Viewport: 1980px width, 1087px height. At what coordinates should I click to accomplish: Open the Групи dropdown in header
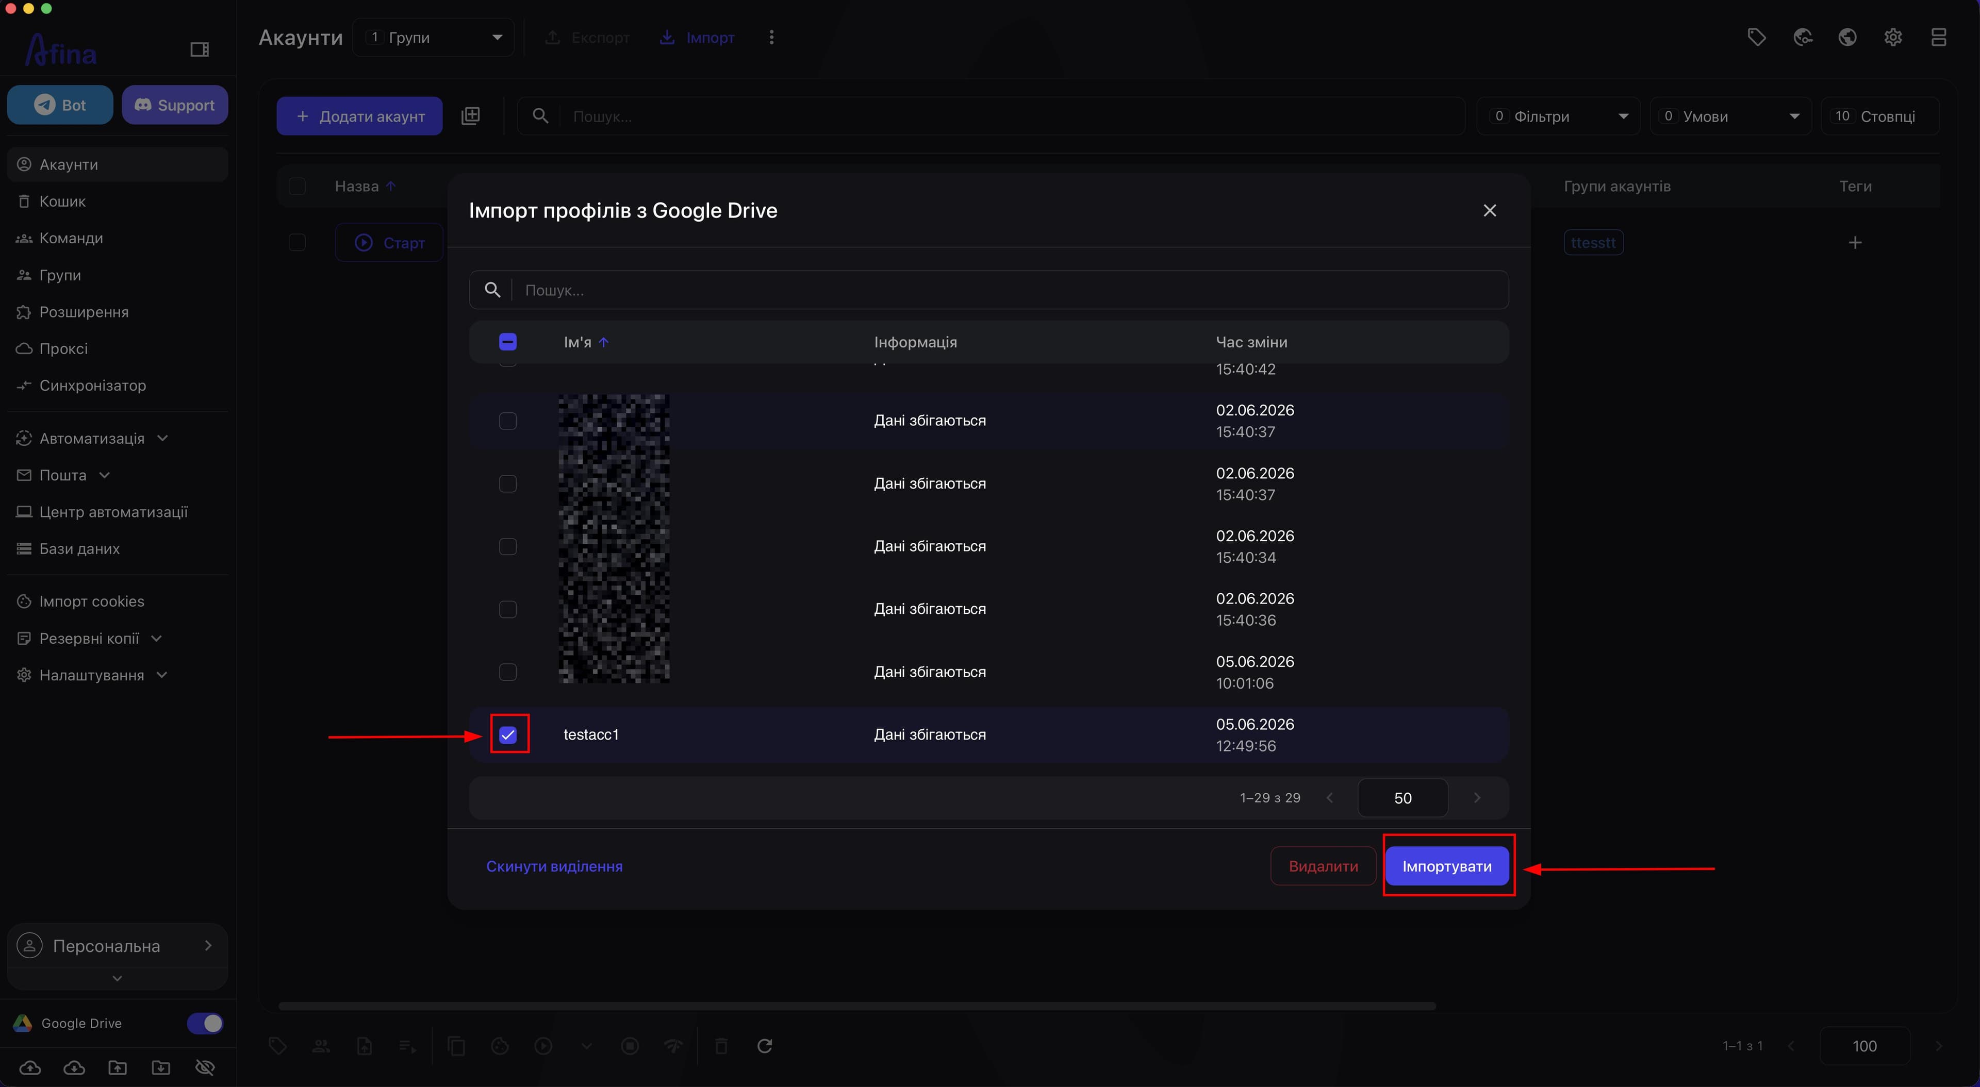pos(434,37)
